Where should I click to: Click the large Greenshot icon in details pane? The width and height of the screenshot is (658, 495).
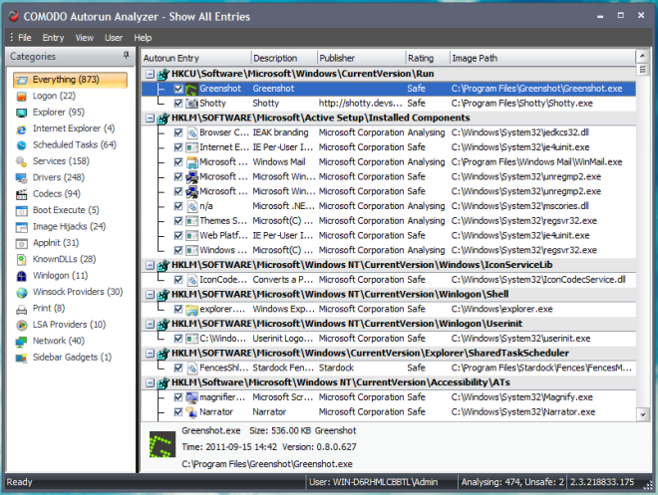click(163, 444)
